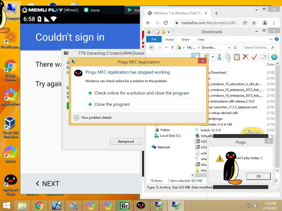Viewport: 282px width, 211px height.
Task: Click NEXT in MEmu sign-in screen
Action: [47, 184]
